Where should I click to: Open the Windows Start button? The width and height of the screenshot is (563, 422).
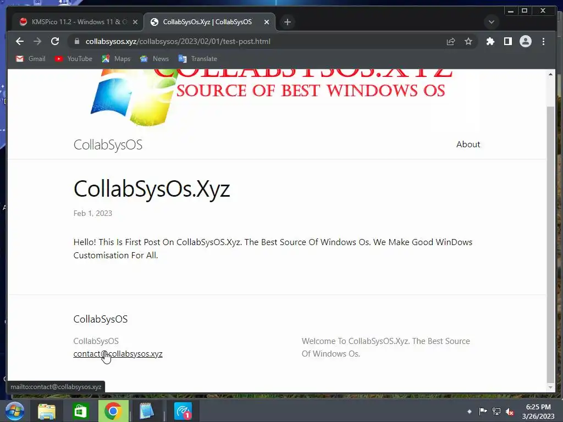pyautogui.click(x=15, y=411)
